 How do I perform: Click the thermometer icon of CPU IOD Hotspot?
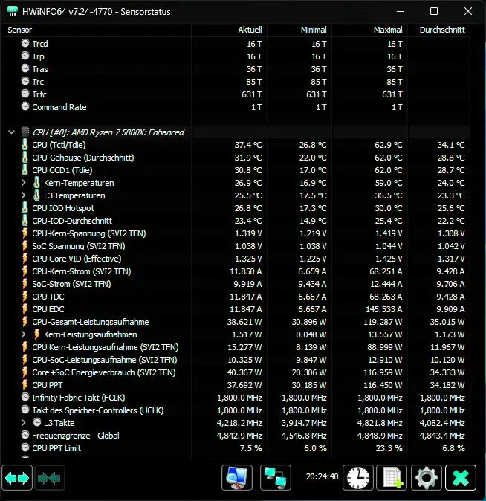[x=25, y=208]
